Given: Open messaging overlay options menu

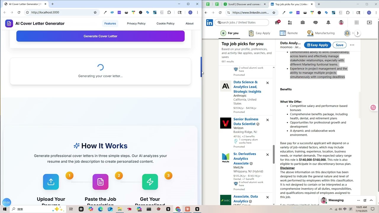Looking at the screenshot, I should pos(358,200).
